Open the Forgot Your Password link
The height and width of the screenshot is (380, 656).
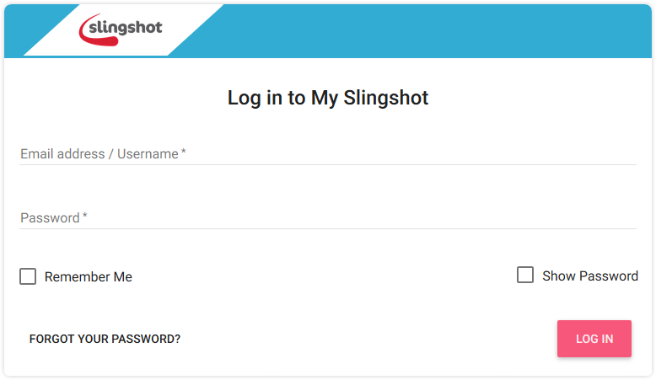(x=105, y=339)
